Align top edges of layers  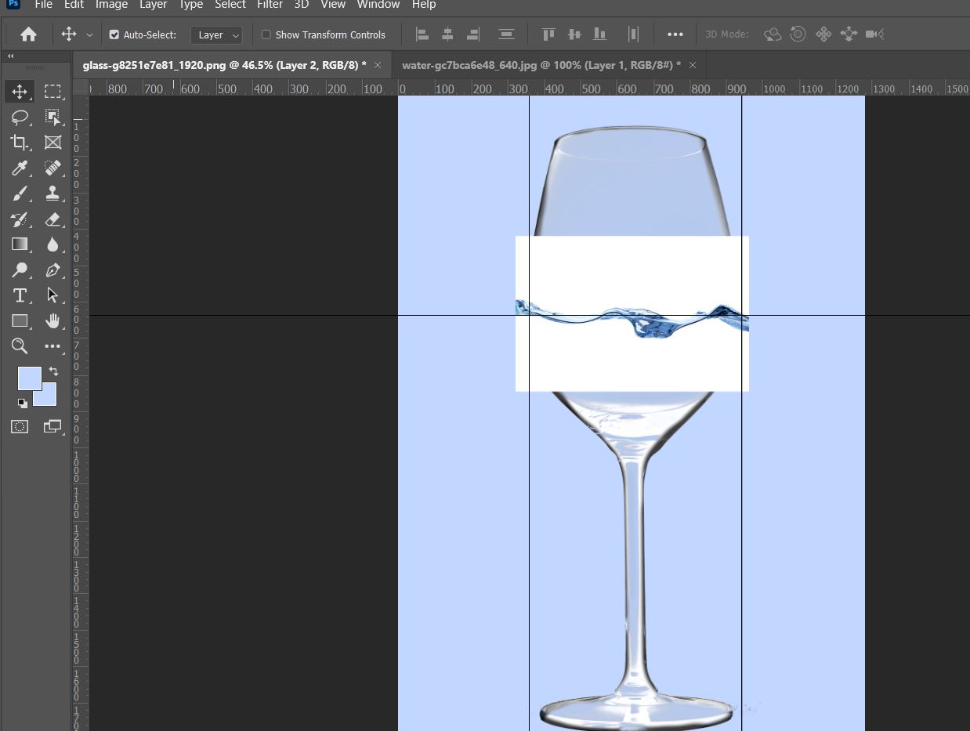point(548,34)
